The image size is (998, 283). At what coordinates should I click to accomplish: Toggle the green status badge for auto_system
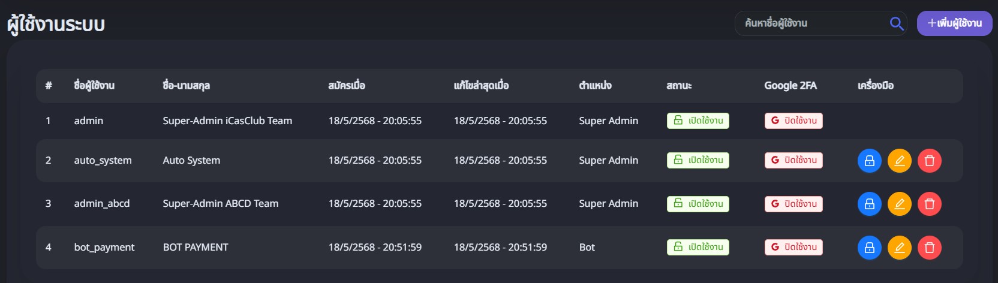tap(698, 160)
